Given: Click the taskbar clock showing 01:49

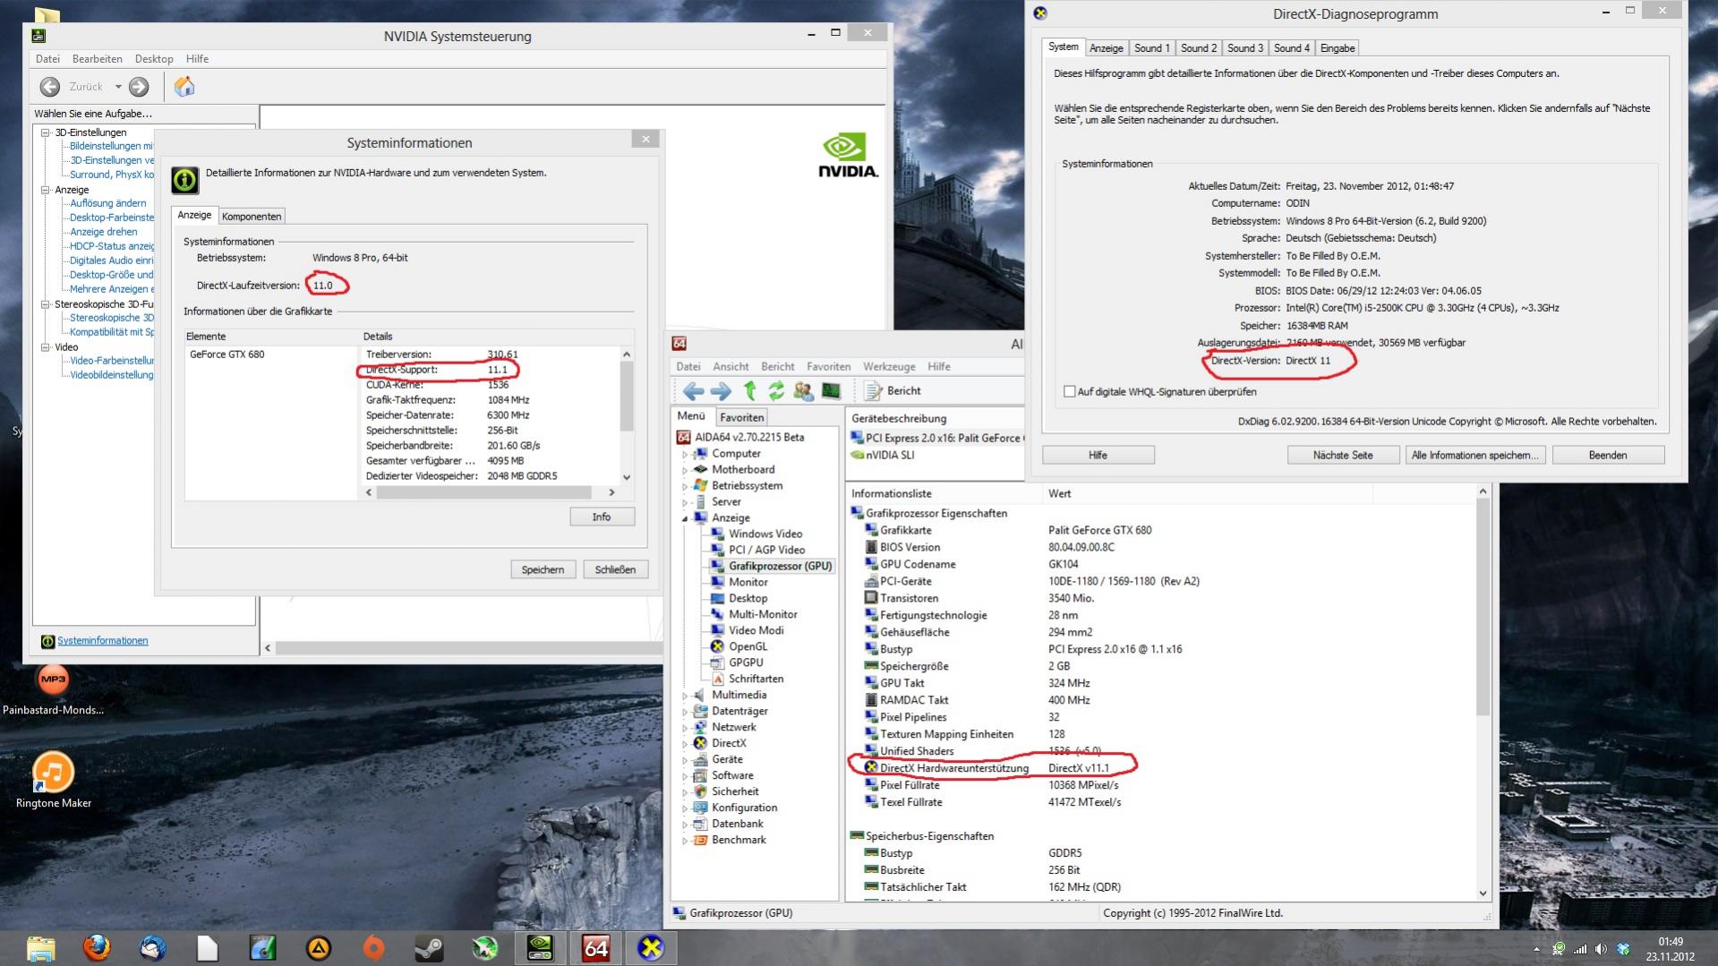Looking at the screenshot, I should [1671, 949].
